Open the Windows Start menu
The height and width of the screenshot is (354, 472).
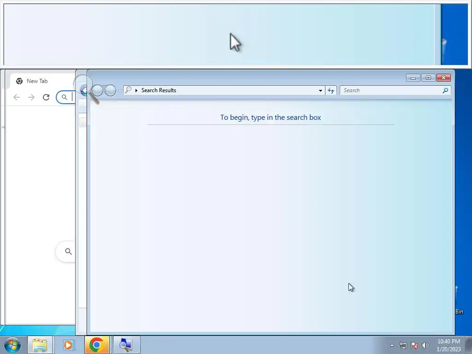pyautogui.click(x=12, y=345)
